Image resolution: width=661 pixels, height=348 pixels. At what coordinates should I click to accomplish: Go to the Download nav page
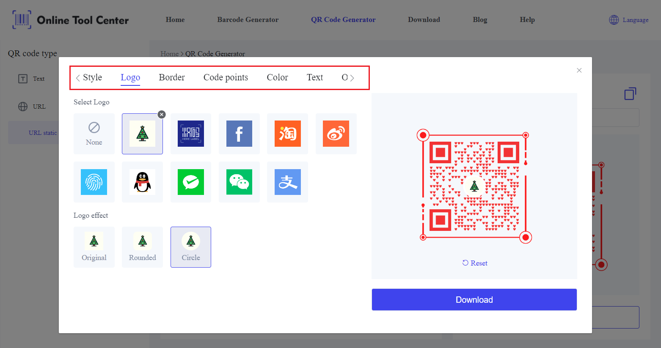click(x=424, y=19)
